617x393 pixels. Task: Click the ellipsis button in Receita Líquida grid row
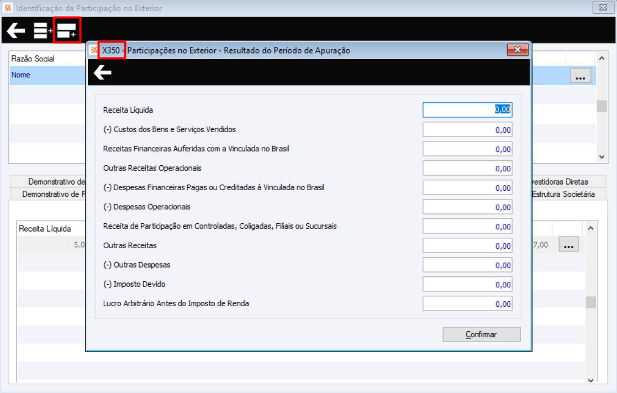568,244
